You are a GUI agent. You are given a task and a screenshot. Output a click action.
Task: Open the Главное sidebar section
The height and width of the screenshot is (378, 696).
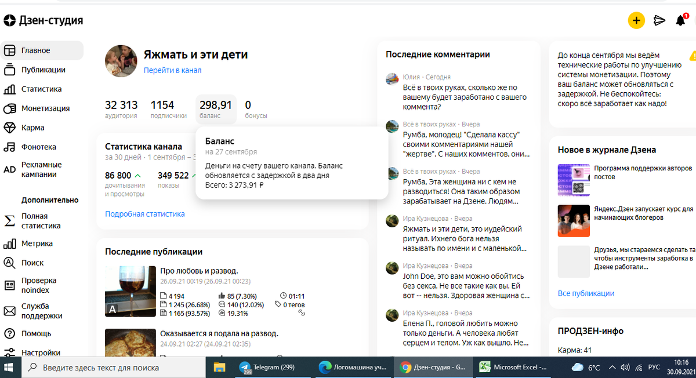point(42,50)
